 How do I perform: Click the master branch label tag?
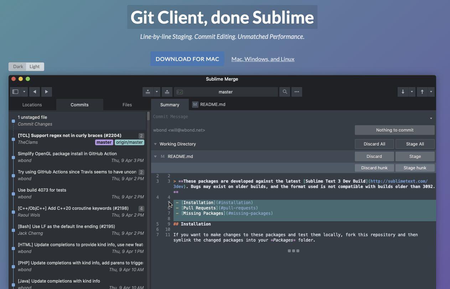click(104, 142)
